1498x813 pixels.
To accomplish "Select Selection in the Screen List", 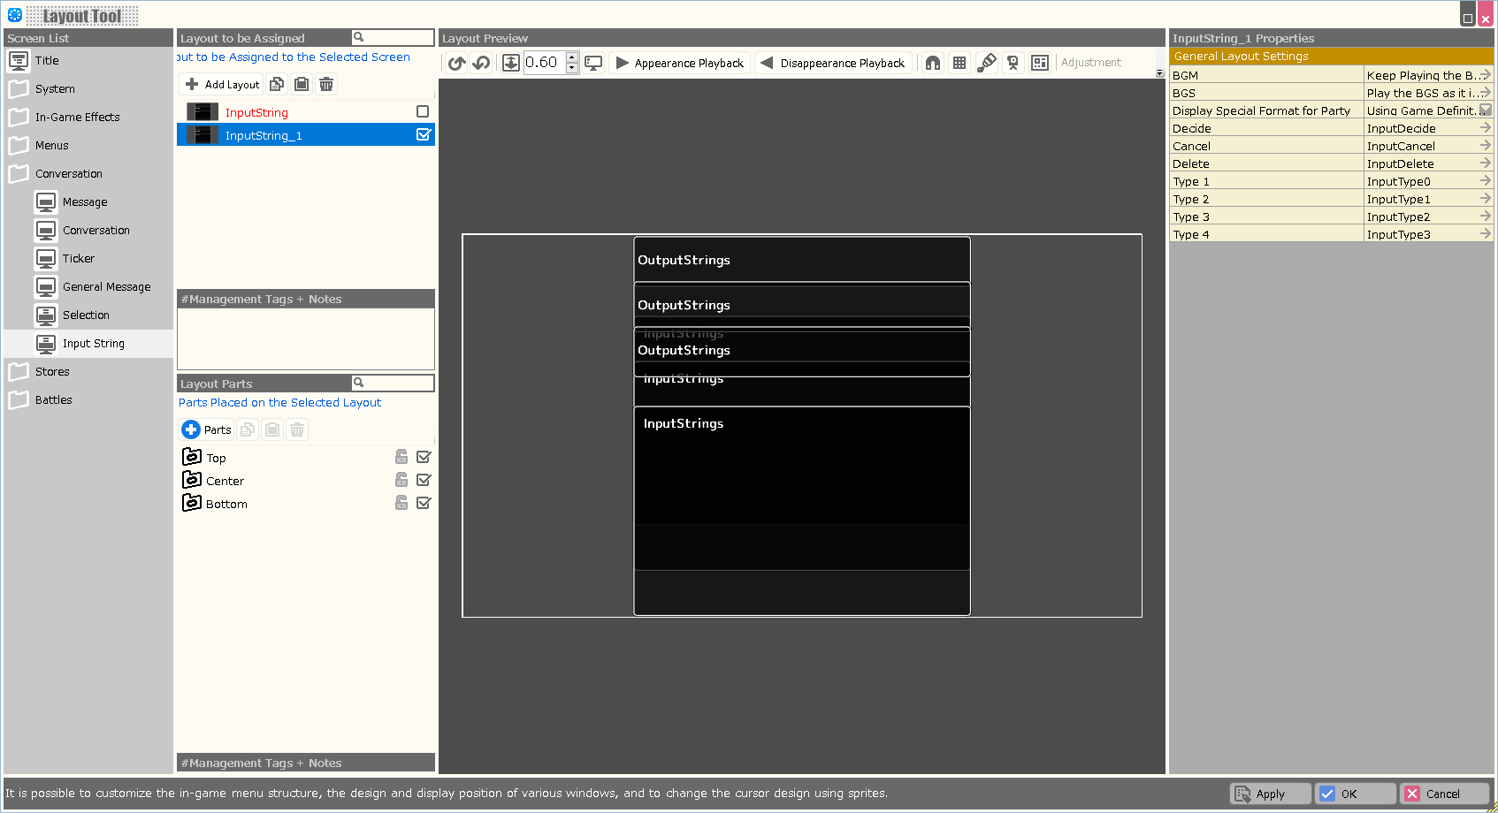I will point(86,315).
